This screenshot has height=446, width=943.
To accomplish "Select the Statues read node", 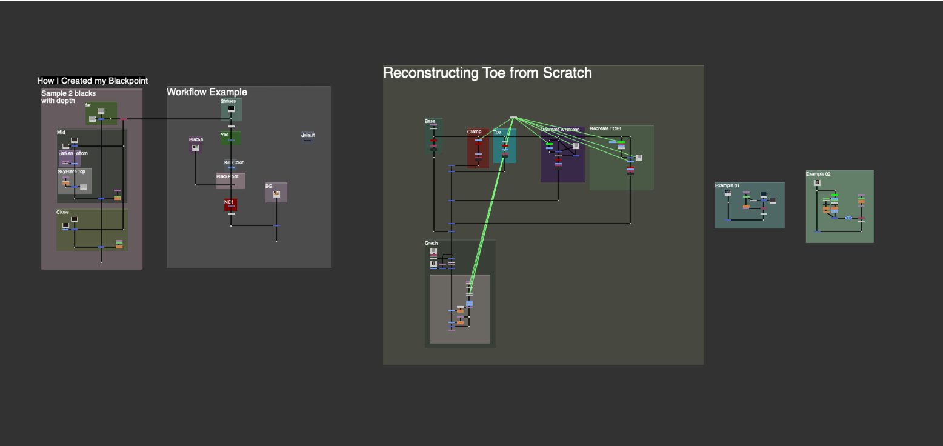I will [x=231, y=108].
